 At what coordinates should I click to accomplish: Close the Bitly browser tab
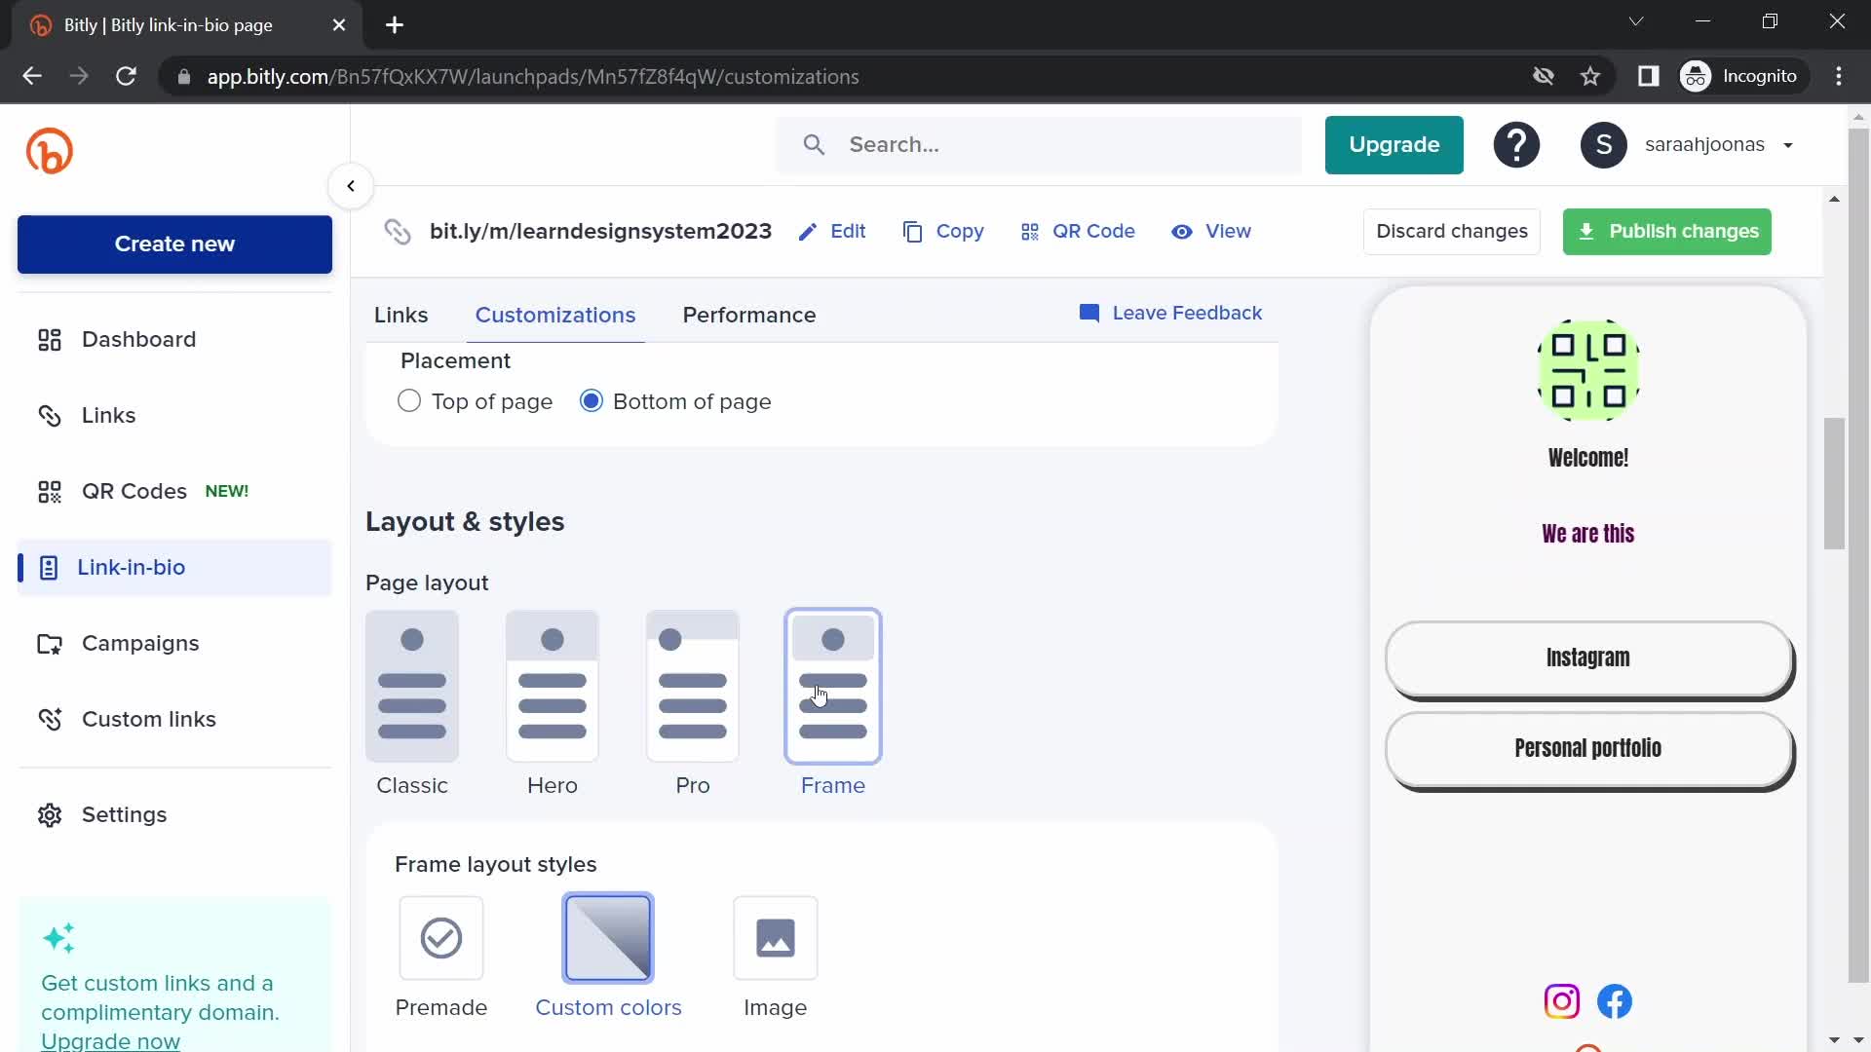point(339,25)
